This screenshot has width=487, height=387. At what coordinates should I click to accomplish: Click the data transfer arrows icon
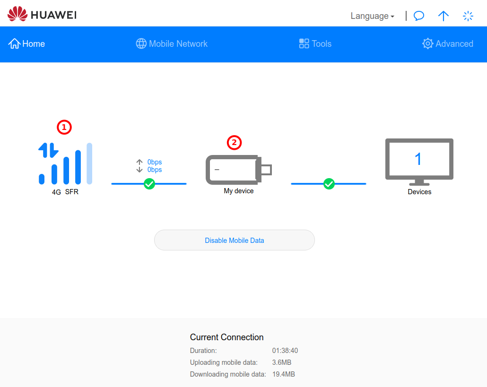[48, 150]
